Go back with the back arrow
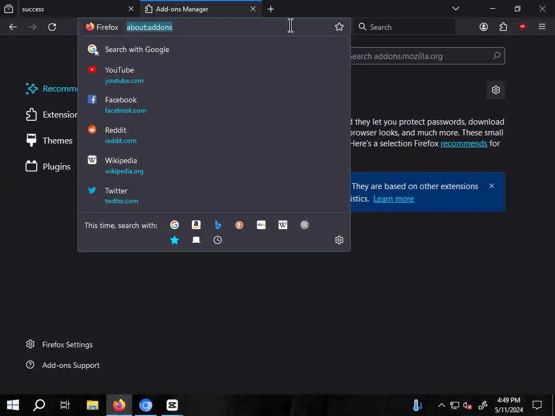The image size is (555, 416). pyautogui.click(x=13, y=27)
